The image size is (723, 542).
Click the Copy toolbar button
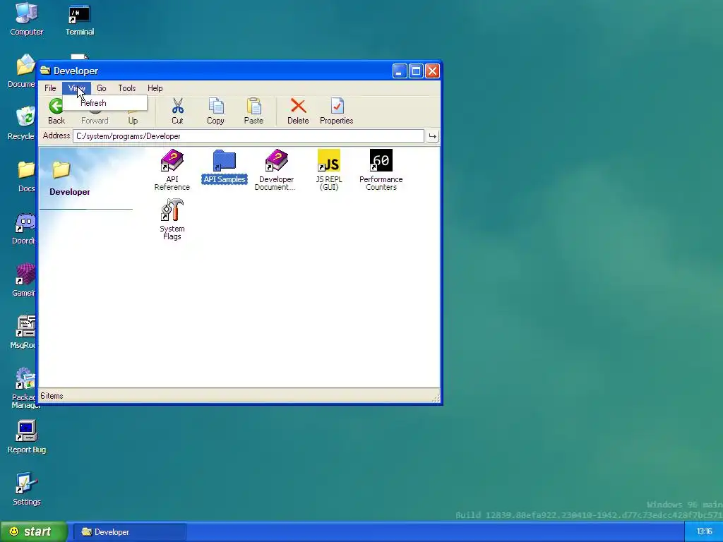[215, 112]
